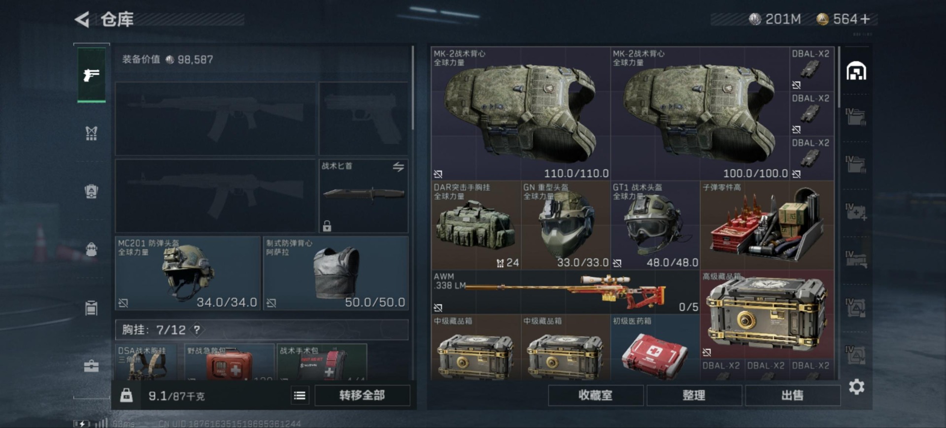Select the weapons tab pistol icon

click(x=91, y=75)
